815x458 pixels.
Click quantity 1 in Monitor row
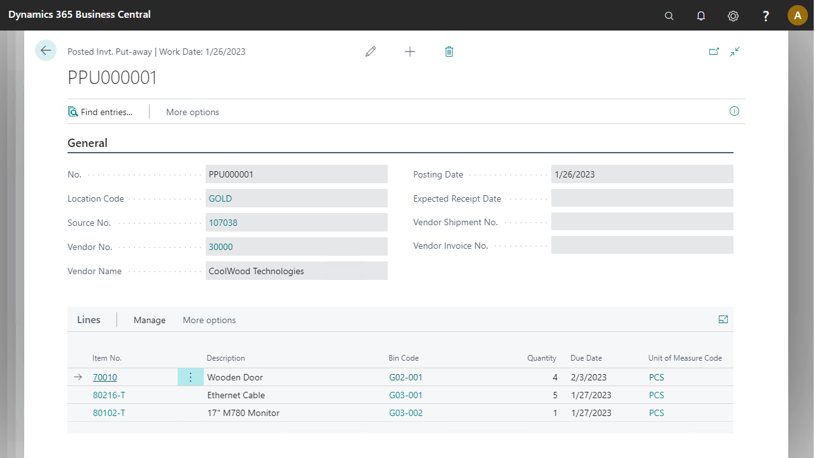[x=555, y=413]
